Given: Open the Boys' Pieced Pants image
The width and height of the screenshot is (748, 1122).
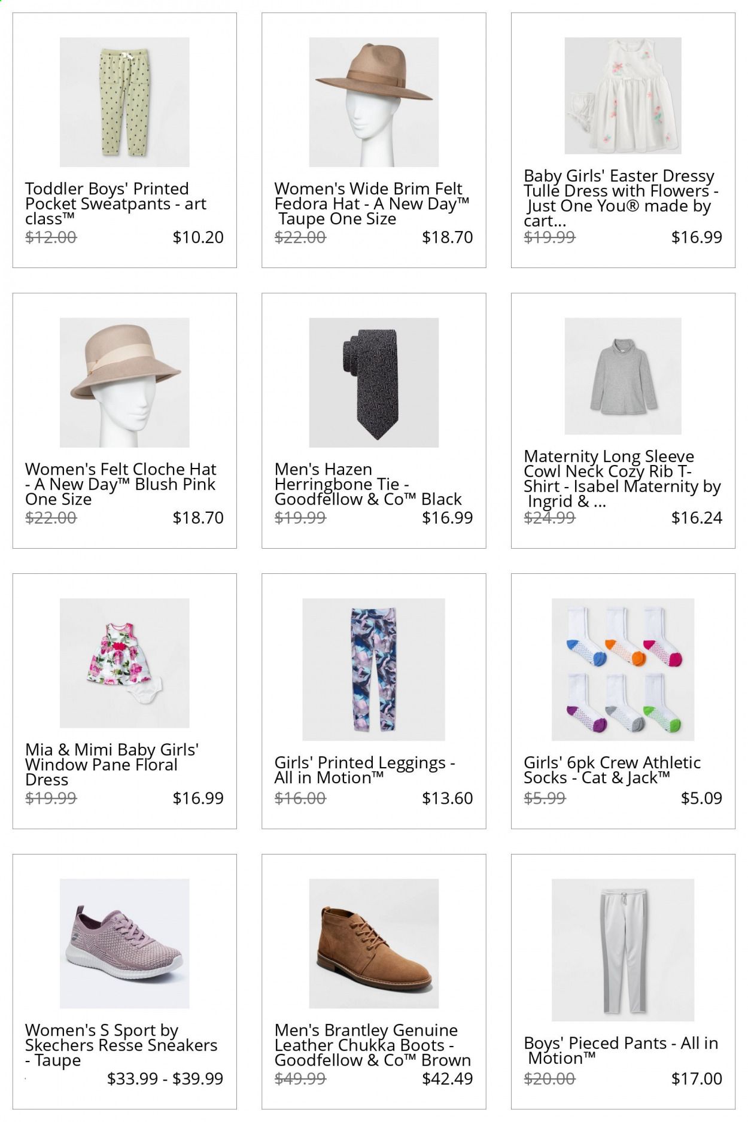Looking at the screenshot, I should coord(623,950).
